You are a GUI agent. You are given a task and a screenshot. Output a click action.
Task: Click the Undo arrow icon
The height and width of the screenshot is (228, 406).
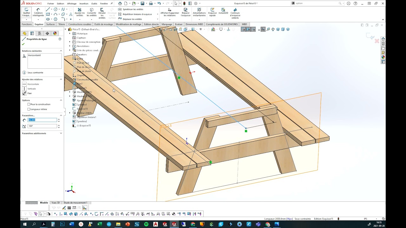[159, 3]
